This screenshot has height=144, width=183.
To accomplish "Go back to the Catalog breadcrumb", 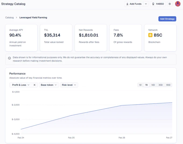I will click(9, 18).
